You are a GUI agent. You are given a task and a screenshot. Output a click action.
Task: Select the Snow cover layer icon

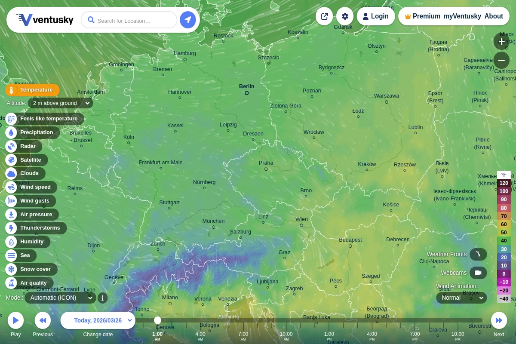(11, 269)
